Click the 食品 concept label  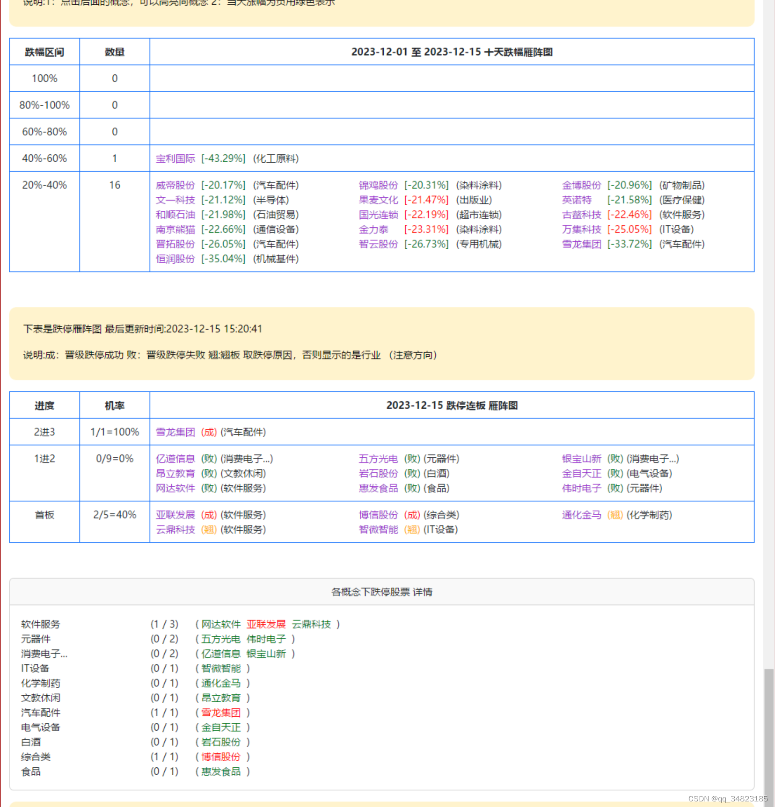tap(31, 771)
